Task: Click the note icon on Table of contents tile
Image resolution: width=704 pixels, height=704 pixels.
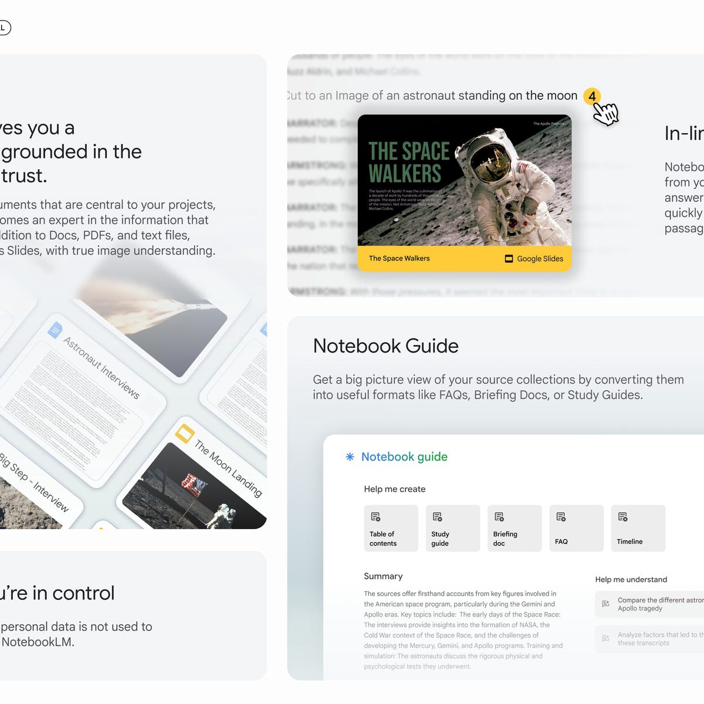Action: pos(375,517)
